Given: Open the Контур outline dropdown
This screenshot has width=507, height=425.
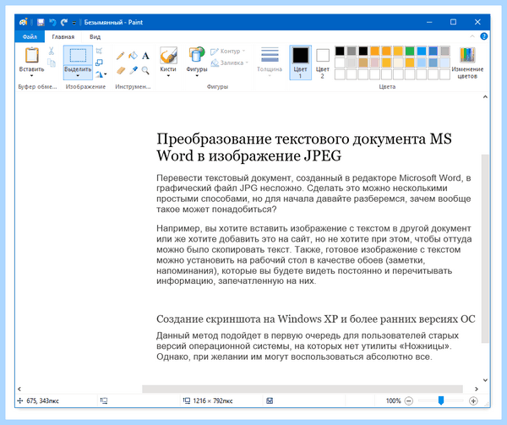Looking at the screenshot, I should pos(228,51).
